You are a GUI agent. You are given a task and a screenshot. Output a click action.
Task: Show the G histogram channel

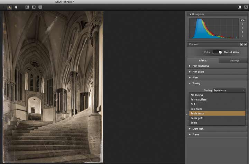coord(242,28)
